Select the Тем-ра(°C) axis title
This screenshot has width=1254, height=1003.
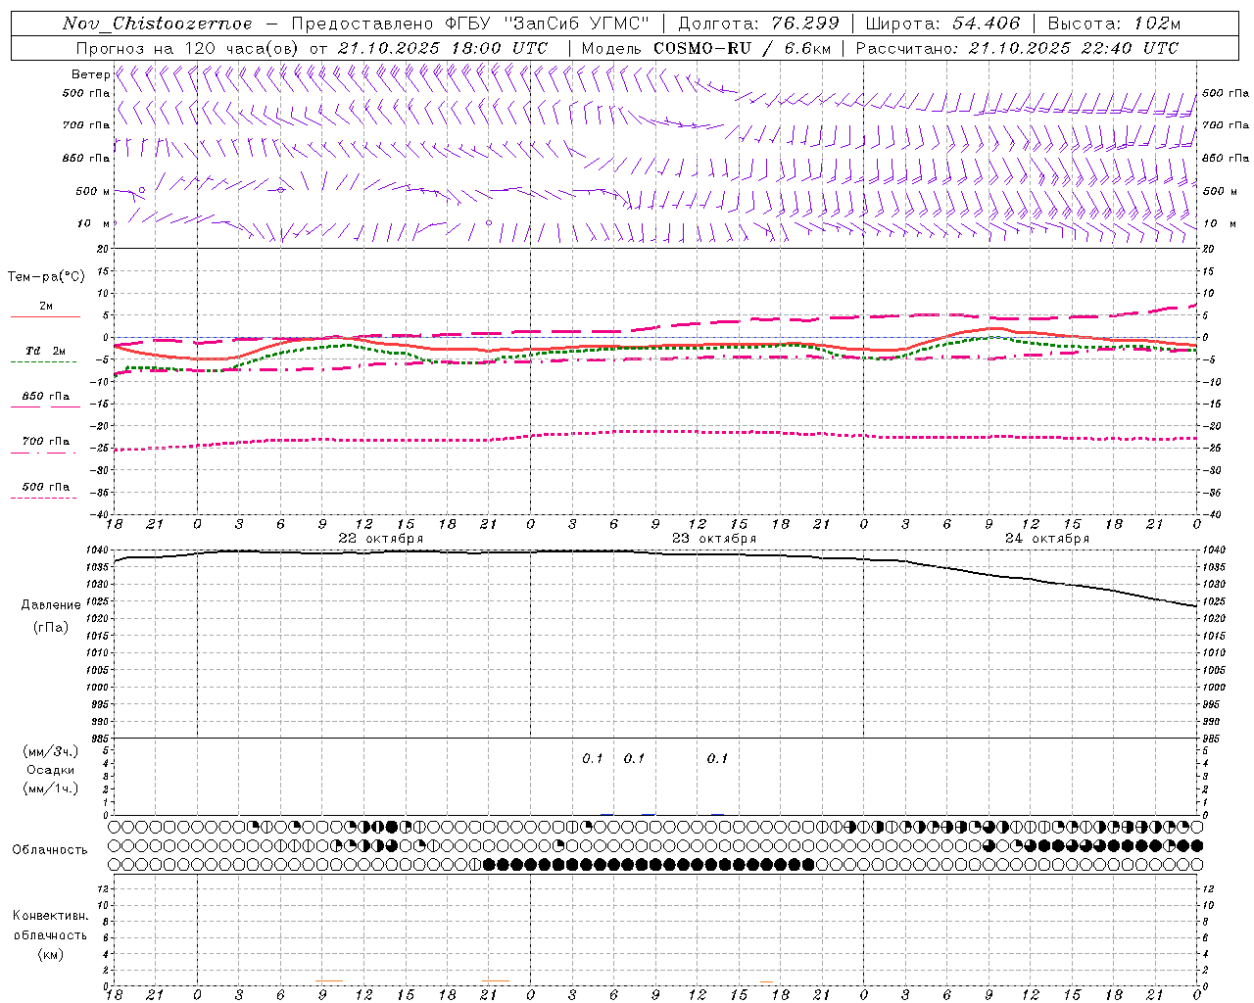pos(46,277)
